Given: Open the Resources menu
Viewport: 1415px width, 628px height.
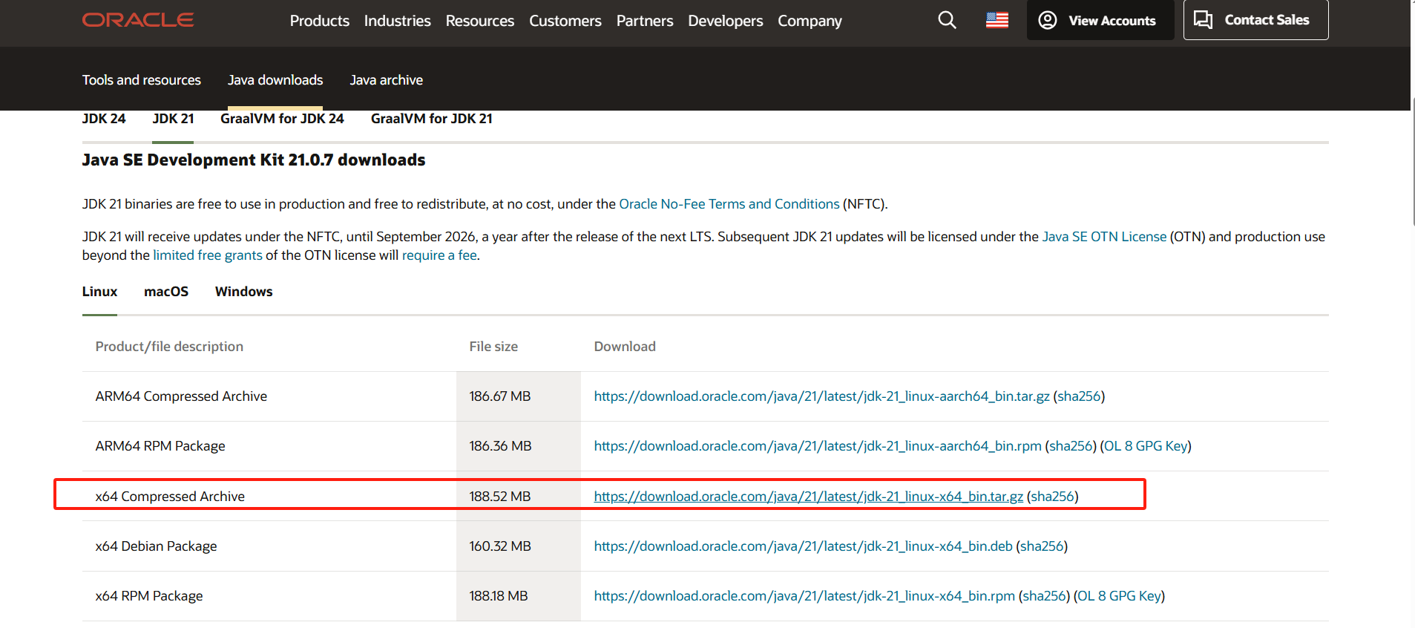Looking at the screenshot, I should pos(480,21).
